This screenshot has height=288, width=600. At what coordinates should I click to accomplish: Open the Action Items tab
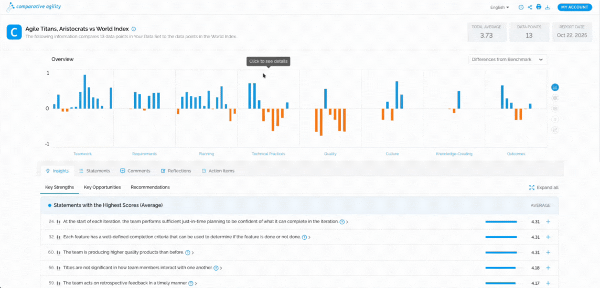click(218, 171)
